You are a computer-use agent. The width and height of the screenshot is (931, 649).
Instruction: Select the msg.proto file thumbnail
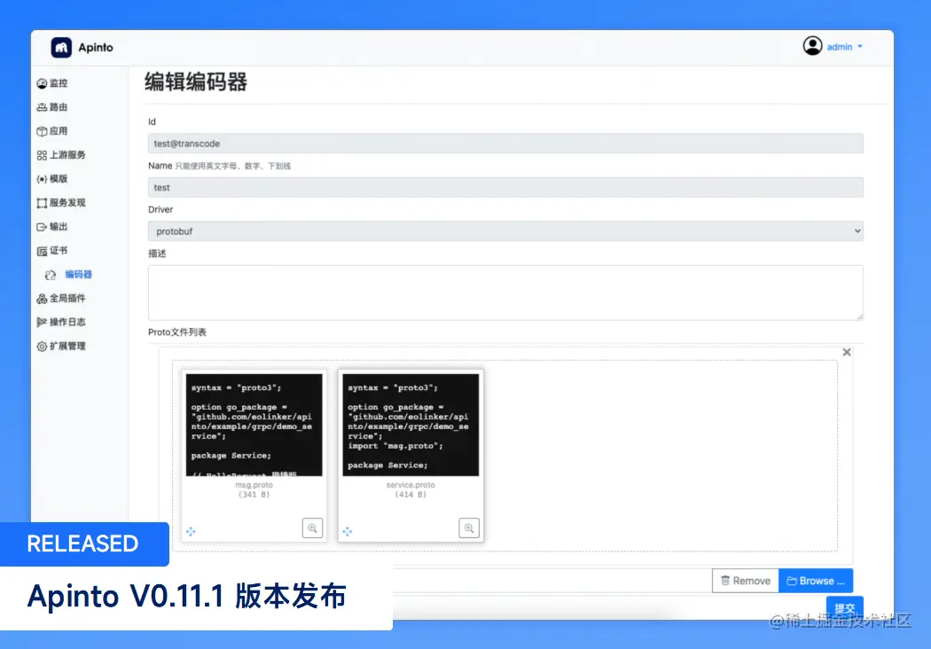click(x=254, y=425)
